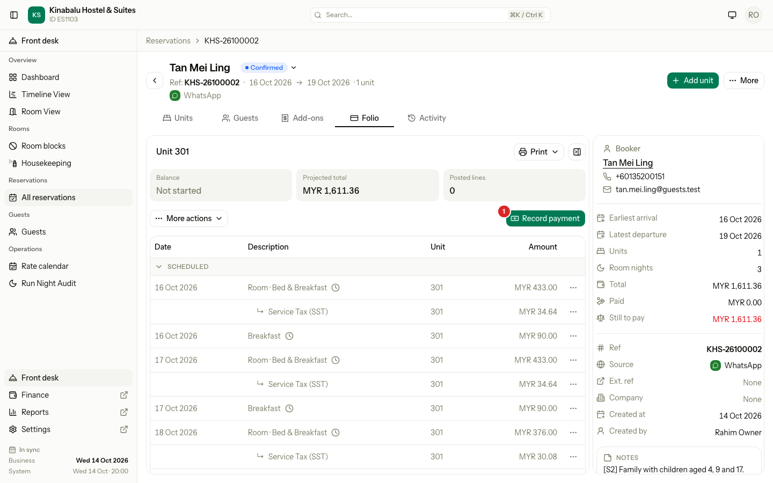Screen dimensions: 773x483
Task: Select Run Night Audit
Action: point(69,283)
